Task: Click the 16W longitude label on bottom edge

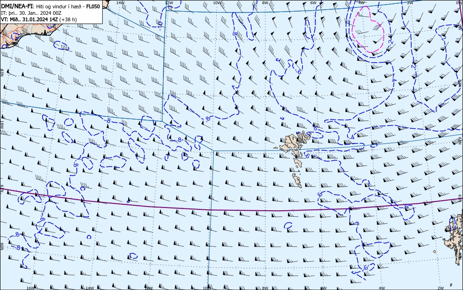Action: (30, 288)
